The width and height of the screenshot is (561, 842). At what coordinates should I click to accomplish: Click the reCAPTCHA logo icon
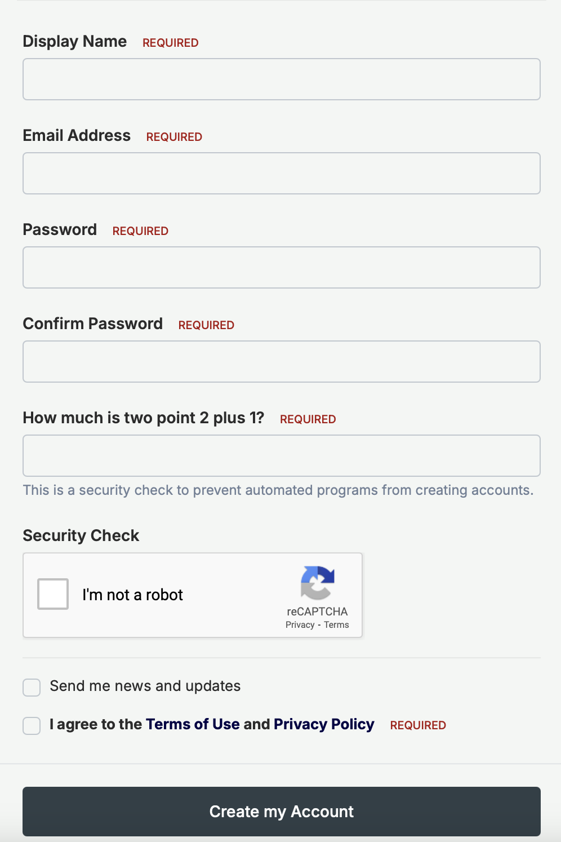point(318,583)
